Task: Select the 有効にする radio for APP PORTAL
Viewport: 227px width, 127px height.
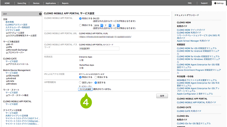Action: click(80, 19)
